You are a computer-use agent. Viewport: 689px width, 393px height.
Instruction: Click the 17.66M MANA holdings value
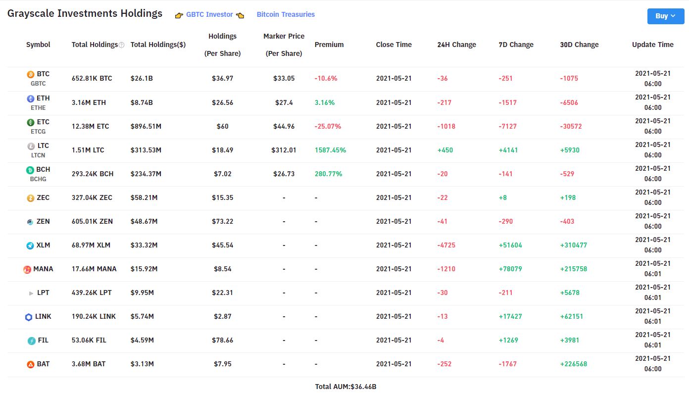pos(94,269)
